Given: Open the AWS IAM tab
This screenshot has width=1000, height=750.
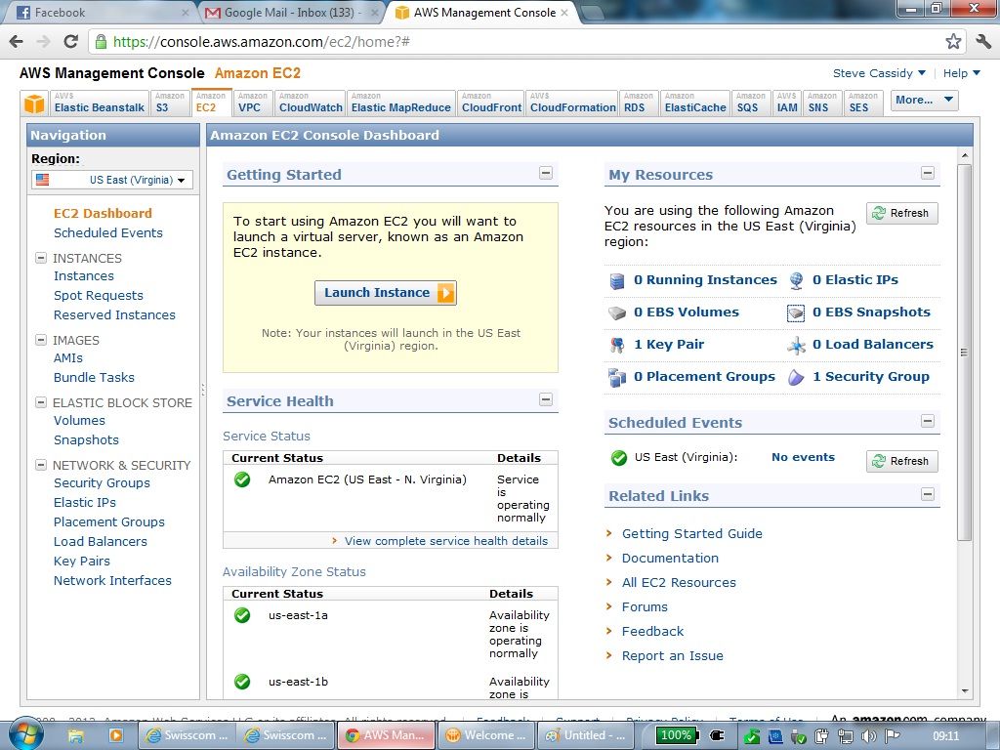Looking at the screenshot, I should 787,103.
